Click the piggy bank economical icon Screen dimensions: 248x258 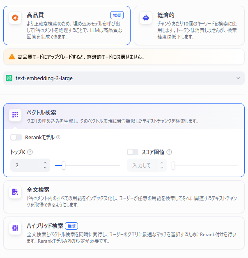coord(146,18)
